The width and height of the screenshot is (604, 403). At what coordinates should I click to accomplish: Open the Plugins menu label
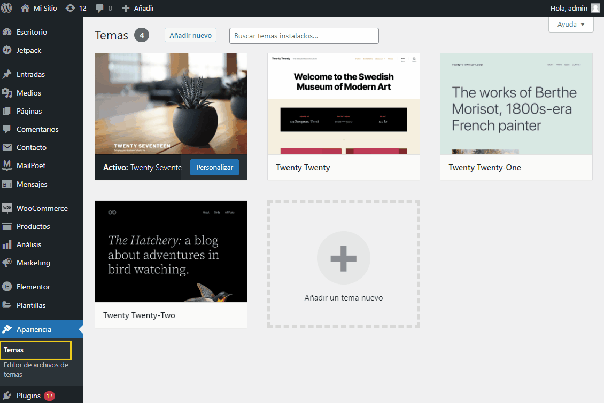(x=28, y=396)
